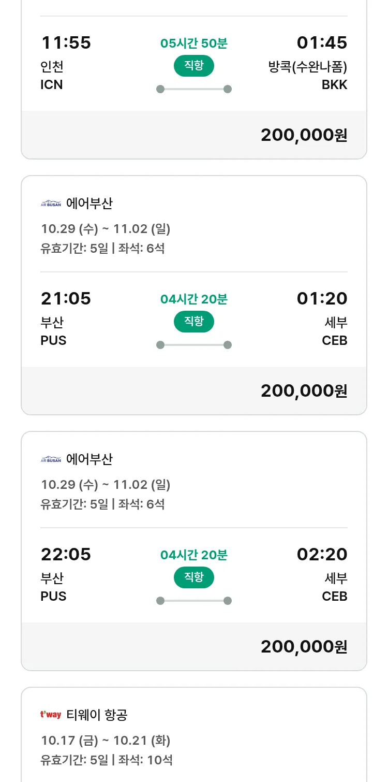Tap the 방콕(수완나폼) destination label
The width and height of the screenshot is (388, 782).
click(x=308, y=67)
